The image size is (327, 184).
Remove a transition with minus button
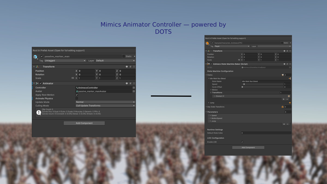(x=287, y=99)
